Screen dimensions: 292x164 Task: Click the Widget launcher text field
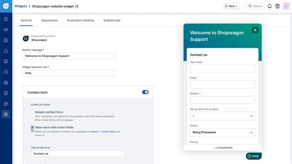69,73
